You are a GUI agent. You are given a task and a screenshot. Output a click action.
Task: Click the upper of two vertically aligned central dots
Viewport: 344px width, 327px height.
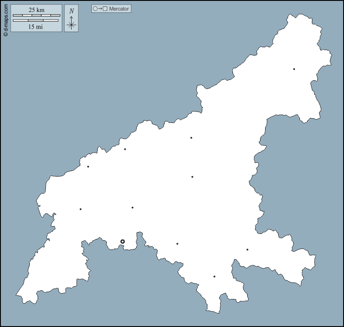[x=191, y=138]
